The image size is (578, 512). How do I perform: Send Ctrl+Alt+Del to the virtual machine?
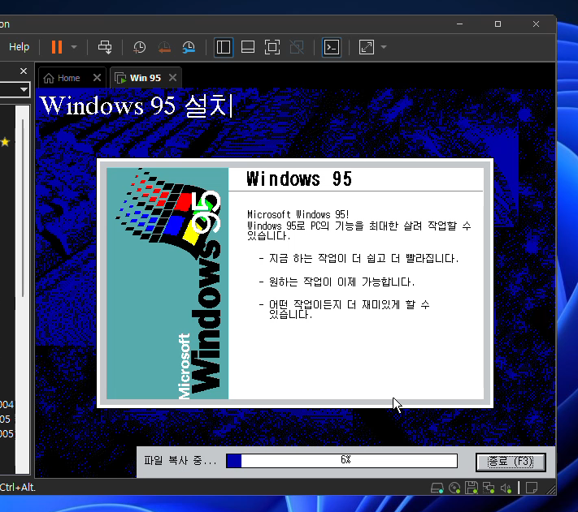click(x=105, y=47)
